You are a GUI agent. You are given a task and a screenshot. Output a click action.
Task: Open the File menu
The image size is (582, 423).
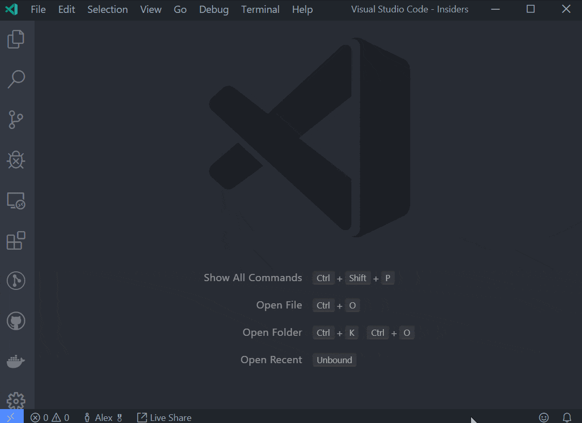tap(38, 9)
